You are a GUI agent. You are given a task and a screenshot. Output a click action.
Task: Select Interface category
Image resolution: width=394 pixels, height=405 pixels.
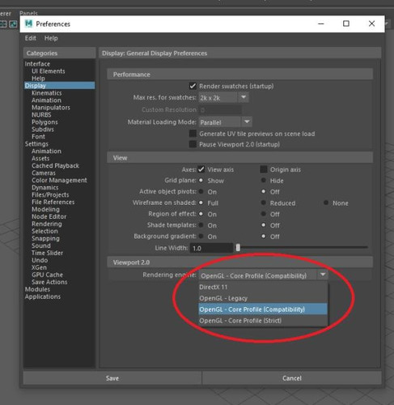point(37,64)
